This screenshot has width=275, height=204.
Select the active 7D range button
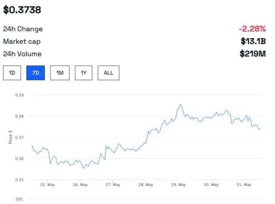coord(36,73)
